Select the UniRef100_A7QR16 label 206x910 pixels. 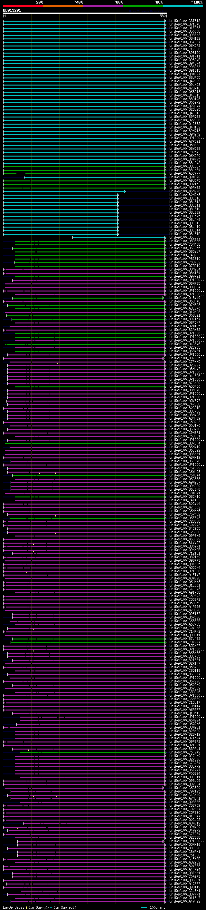pos(185,88)
